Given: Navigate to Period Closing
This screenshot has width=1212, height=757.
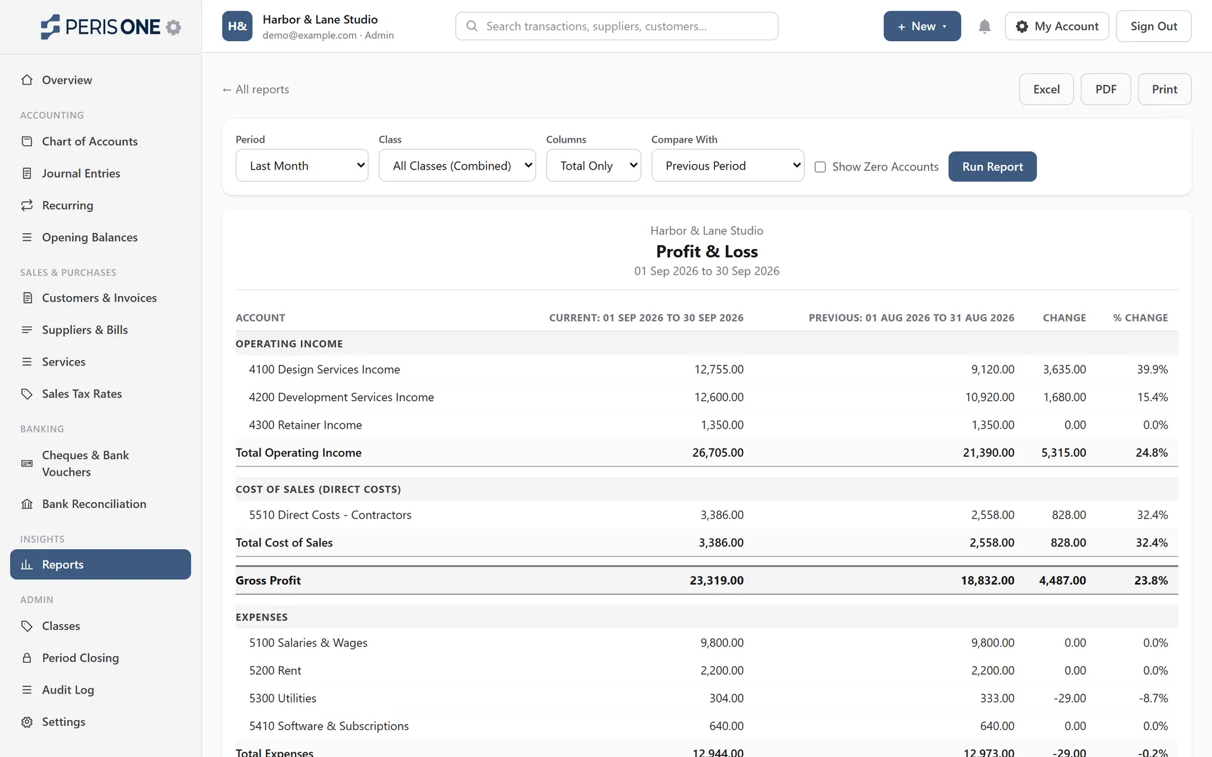Looking at the screenshot, I should pos(100,658).
